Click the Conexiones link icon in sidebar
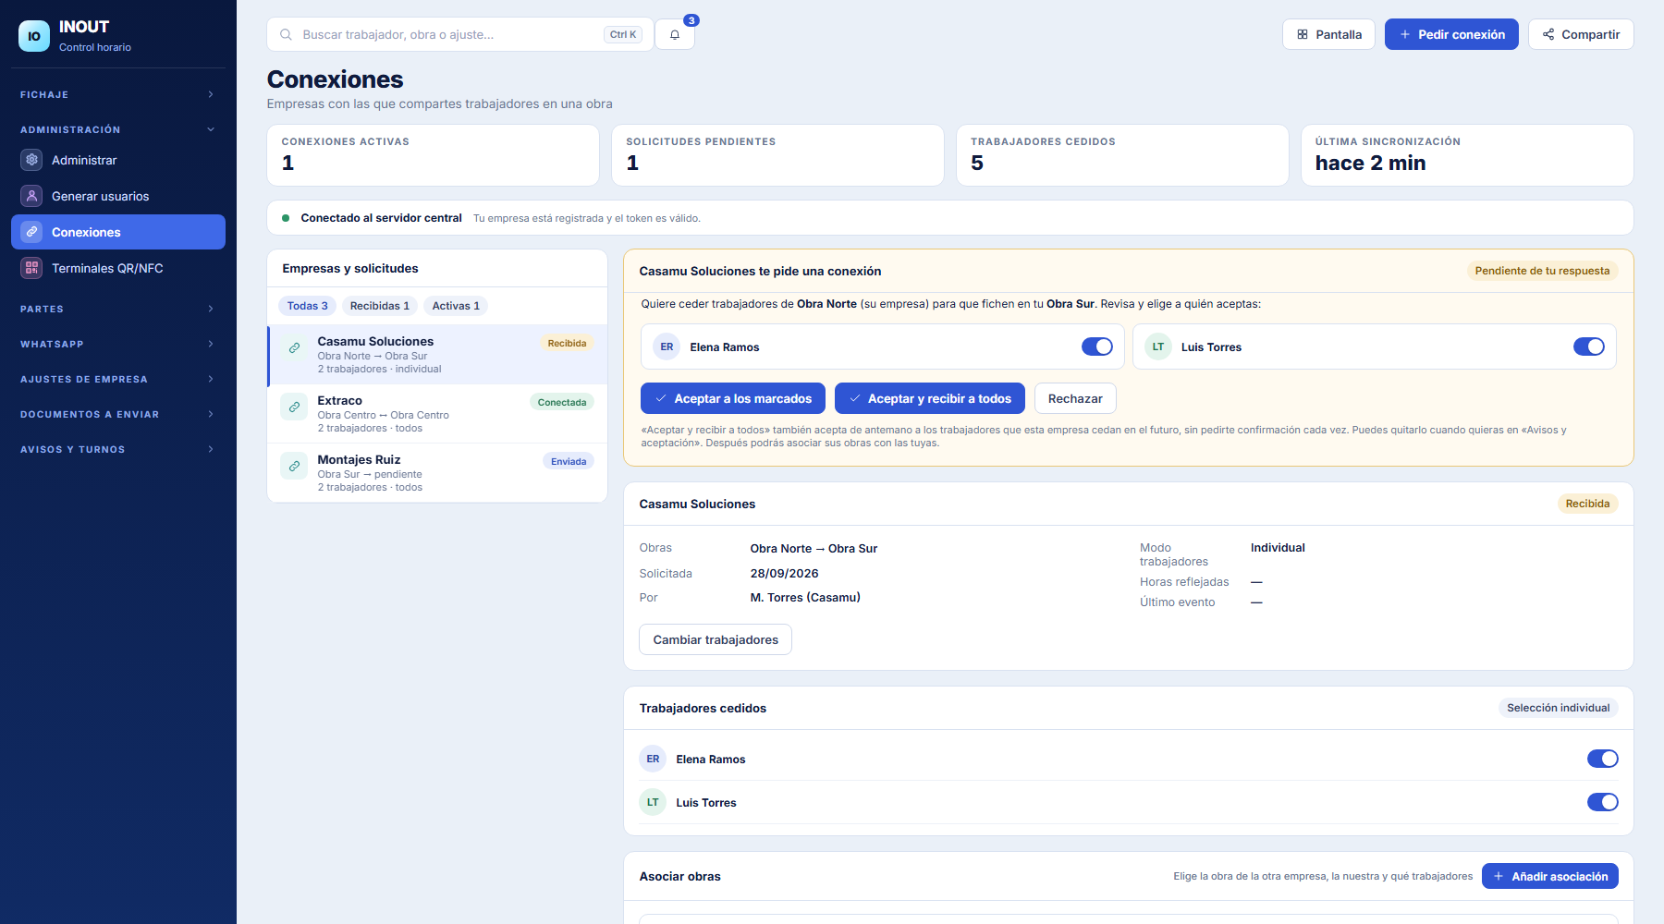This screenshot has width=1664, height=924. click(31, 232)
